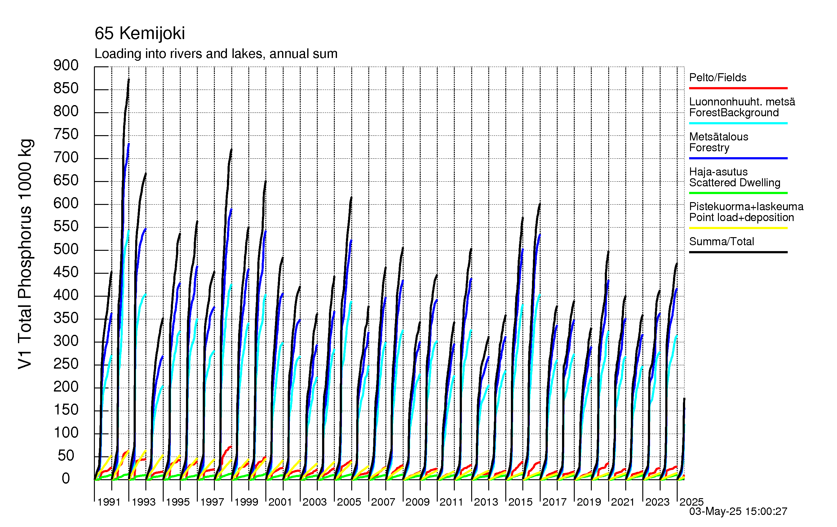Click the x-axis year label 1999
Image resolution: width=837 pixels, height=527 pixels.
click(x=246, y=502)
